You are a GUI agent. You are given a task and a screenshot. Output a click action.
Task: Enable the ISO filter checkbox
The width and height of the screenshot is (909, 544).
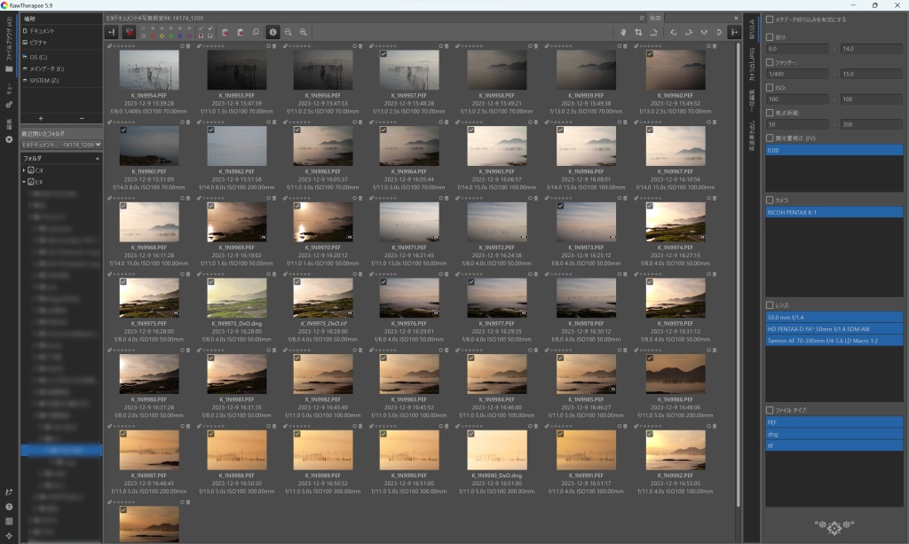click(770, 88)
